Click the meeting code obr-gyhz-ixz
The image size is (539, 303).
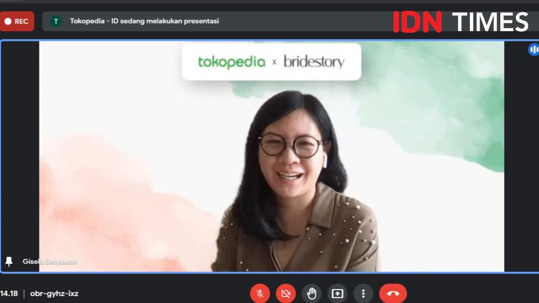pos(54,293)
